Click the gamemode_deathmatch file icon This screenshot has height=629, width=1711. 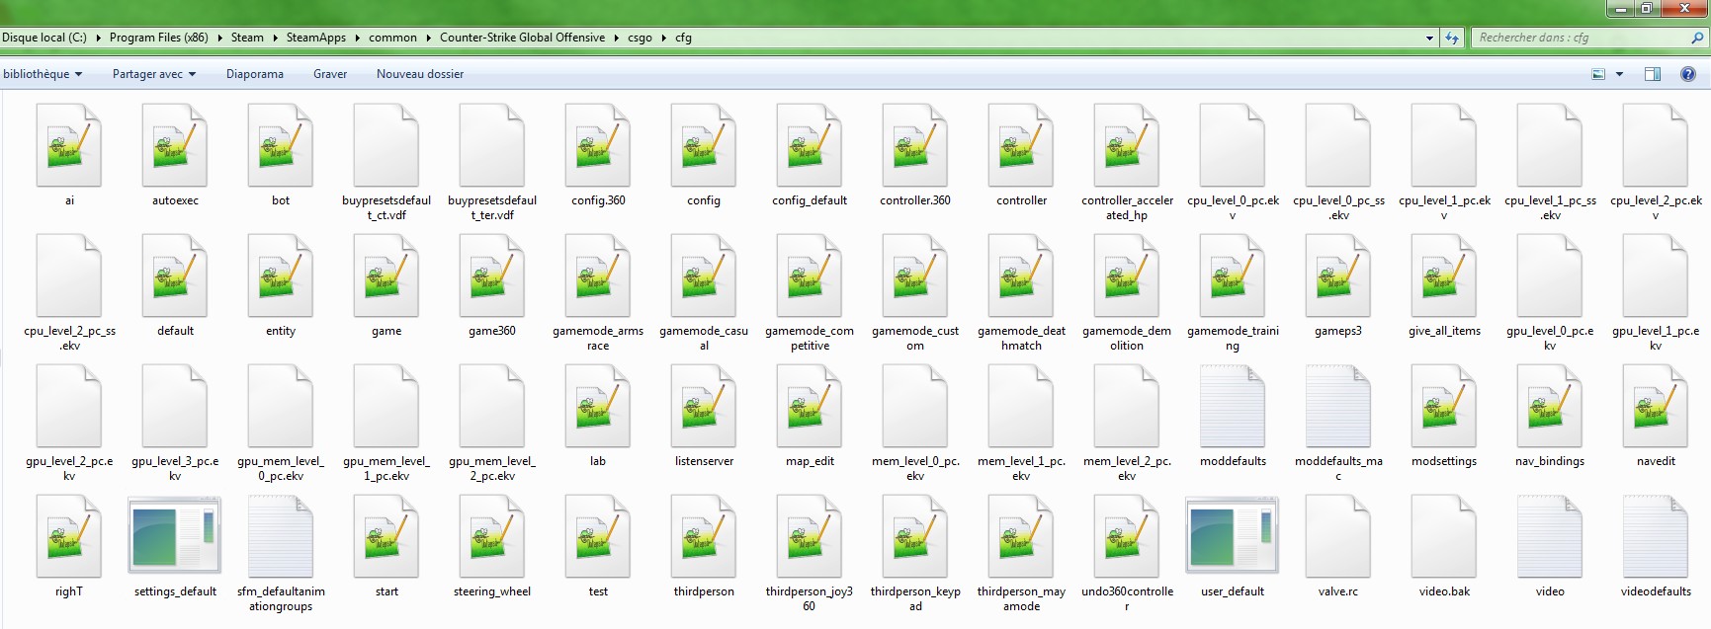(1021, 275)
